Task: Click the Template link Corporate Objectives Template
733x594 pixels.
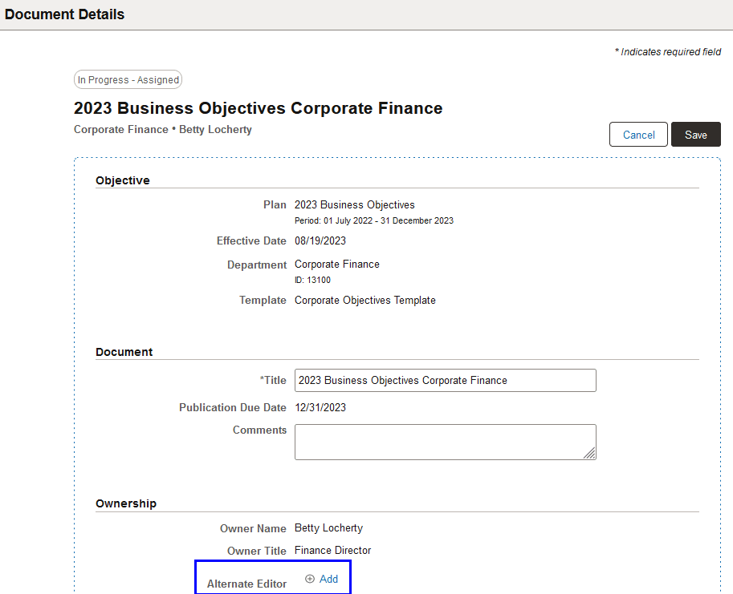Action: [364, 300]
